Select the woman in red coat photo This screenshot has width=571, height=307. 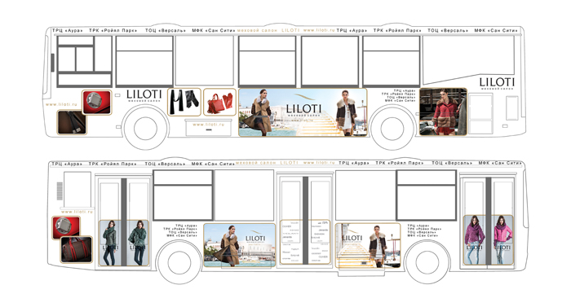coord(443,112)
